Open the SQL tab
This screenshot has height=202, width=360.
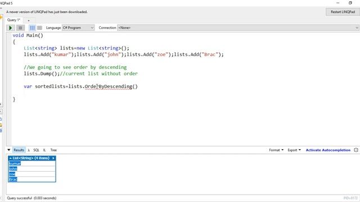click(36, 150)
